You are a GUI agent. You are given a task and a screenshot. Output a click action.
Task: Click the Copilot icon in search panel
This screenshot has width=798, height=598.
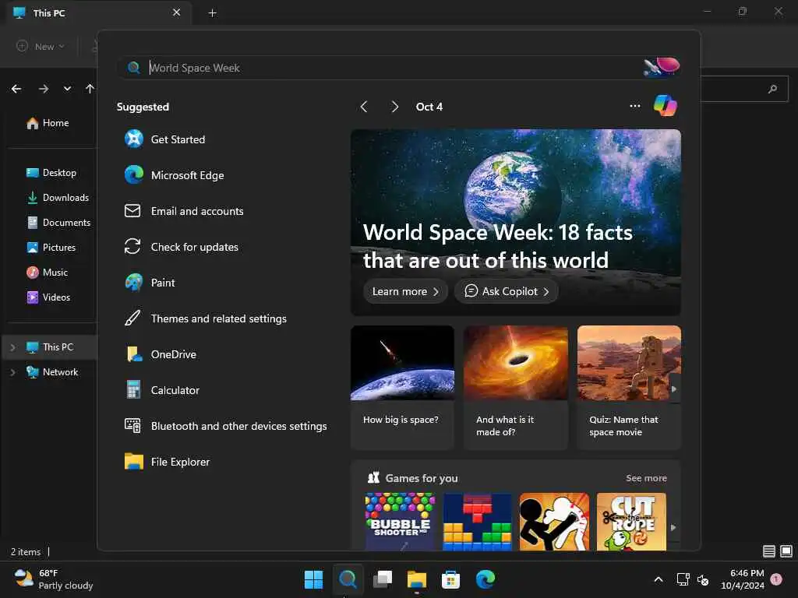pos(666,106)
